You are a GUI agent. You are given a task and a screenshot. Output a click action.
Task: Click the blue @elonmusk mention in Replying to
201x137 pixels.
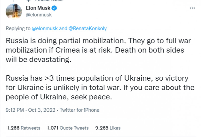(45, 28)
